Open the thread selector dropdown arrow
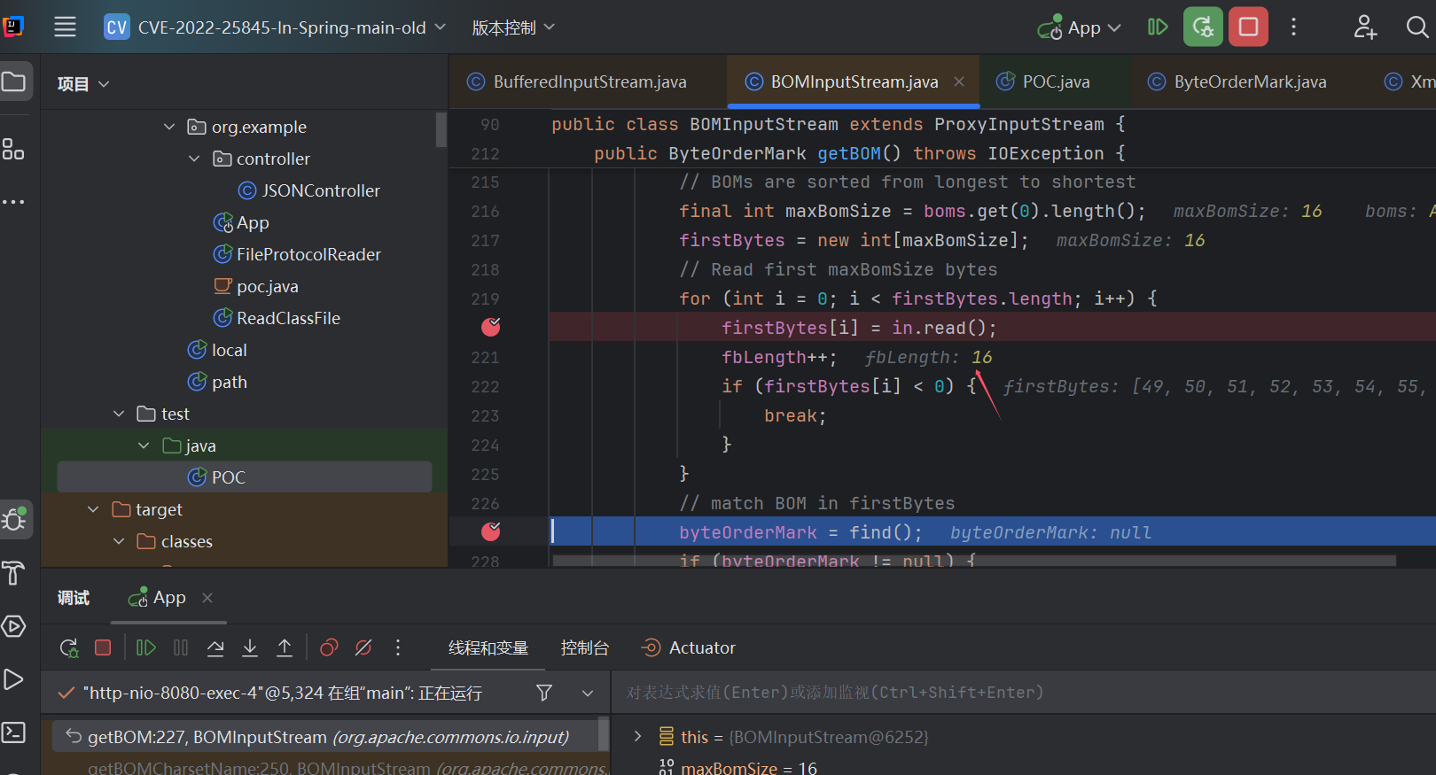This screenshot has height=775, width=1436. tap(587, 693)
